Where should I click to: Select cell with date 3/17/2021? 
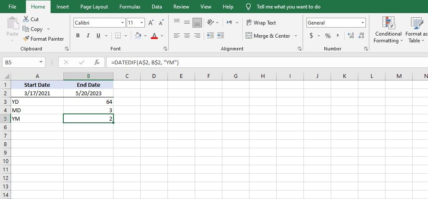37,93
